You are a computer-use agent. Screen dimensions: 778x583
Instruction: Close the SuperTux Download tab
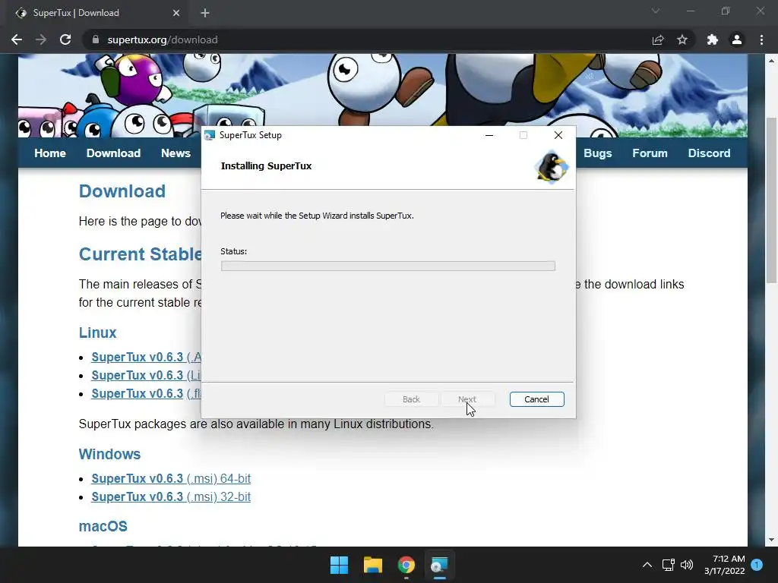(176, 13)
